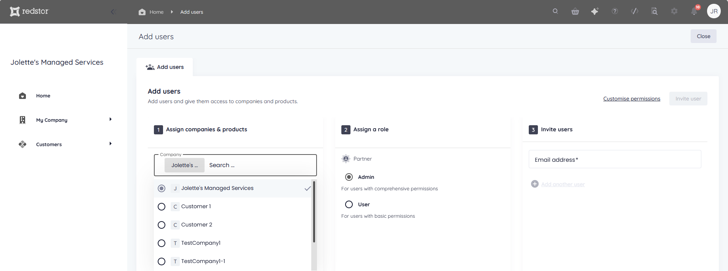Open Home in the sidebar menu

(43, 96)
